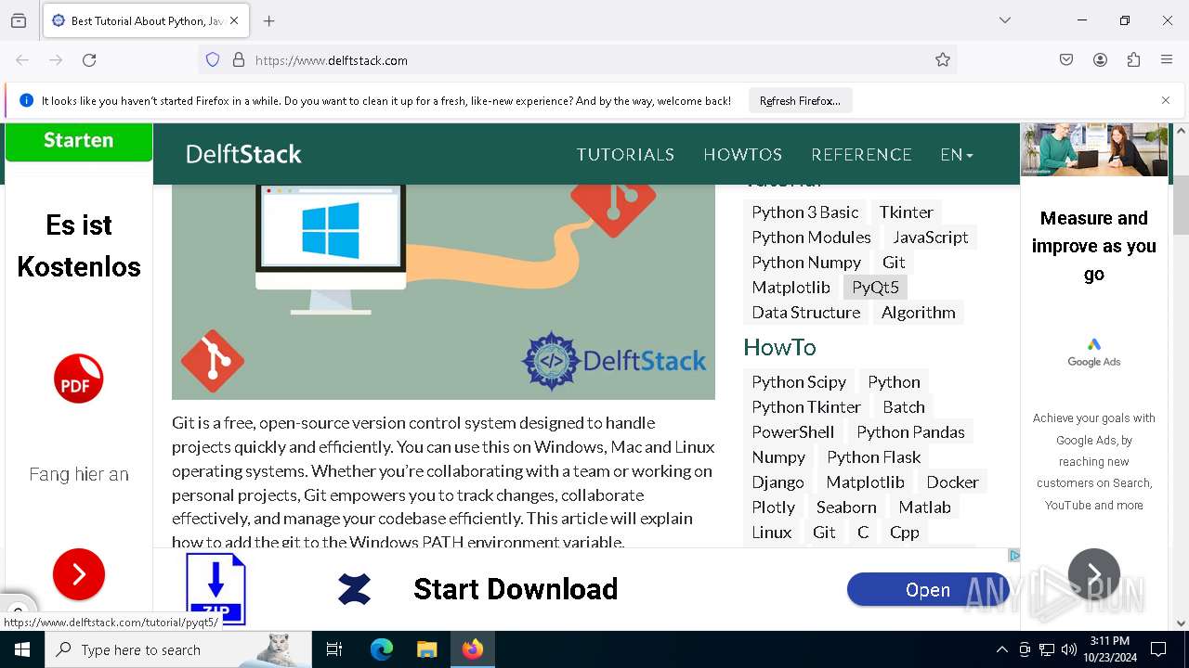Viewport: 1189px width, 668px height.
Task: Launch Microsoft Edge from the taskbar
Action: coord(382,649)
